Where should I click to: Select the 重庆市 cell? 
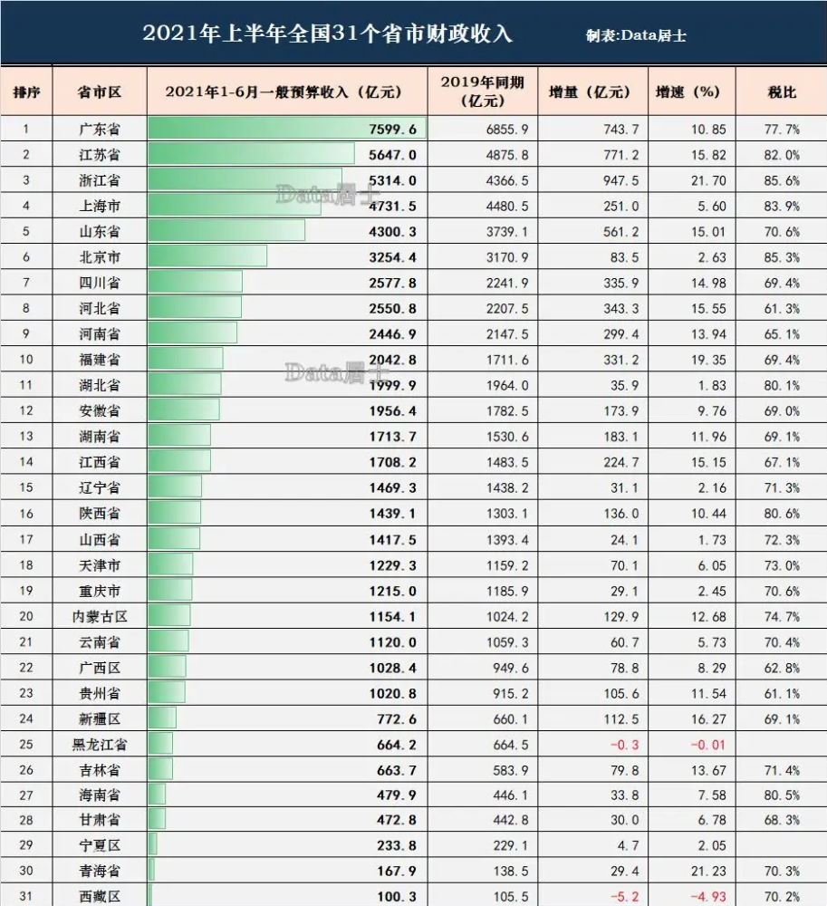coord(100,591)
